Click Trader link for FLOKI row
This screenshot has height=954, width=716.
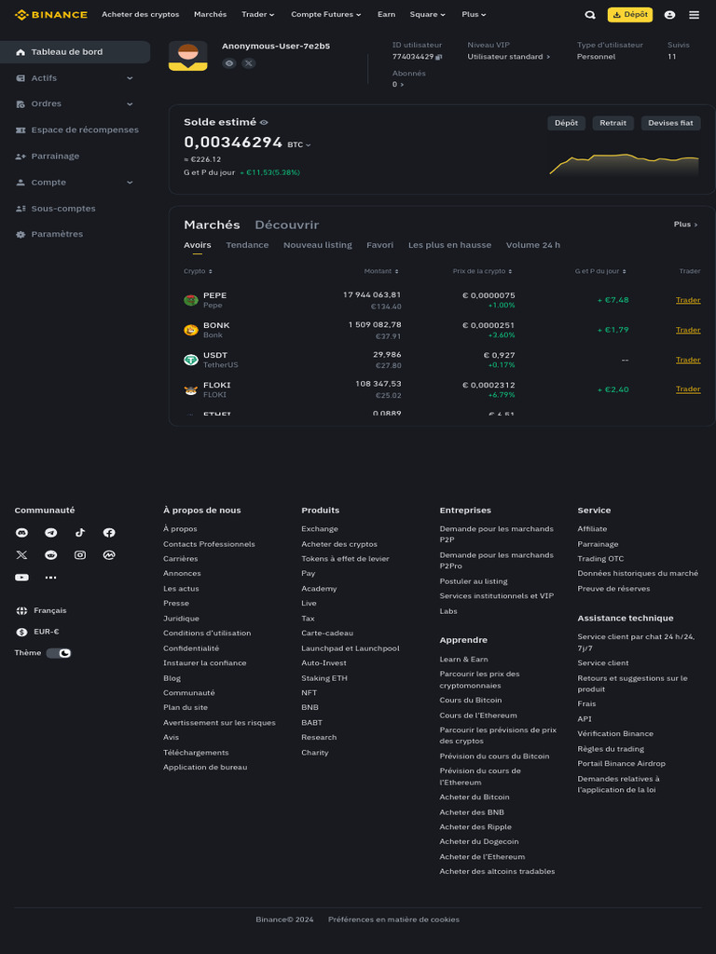pos(688,389)
